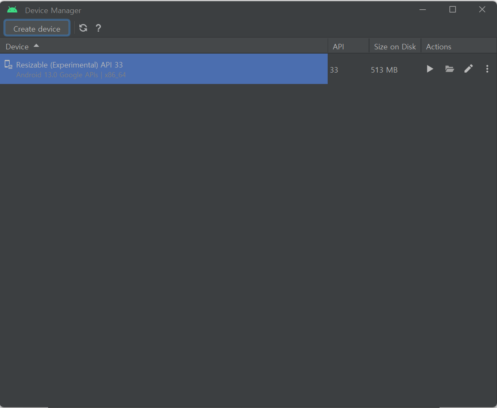This screenshot has height=408, width=497.
Task: Close the Device Manager window
Action: click(x=482, y=10)
